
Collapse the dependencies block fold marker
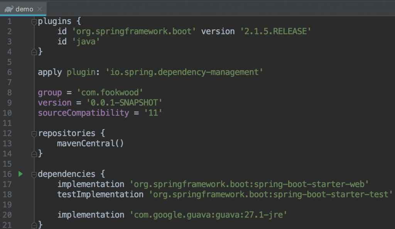point(34,174)
